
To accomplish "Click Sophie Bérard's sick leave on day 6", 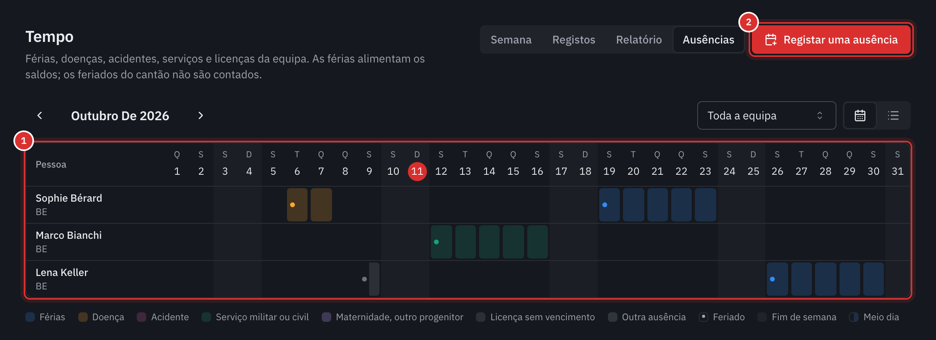I will 297,205.
